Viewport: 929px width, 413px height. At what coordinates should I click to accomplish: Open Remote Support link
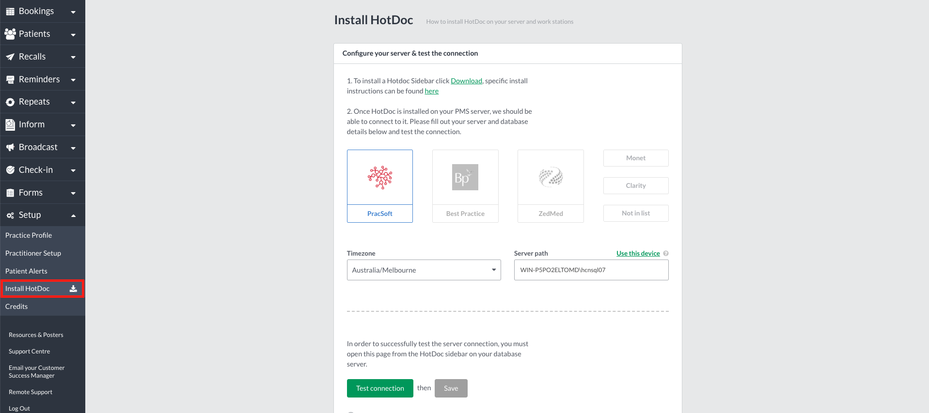31,392
